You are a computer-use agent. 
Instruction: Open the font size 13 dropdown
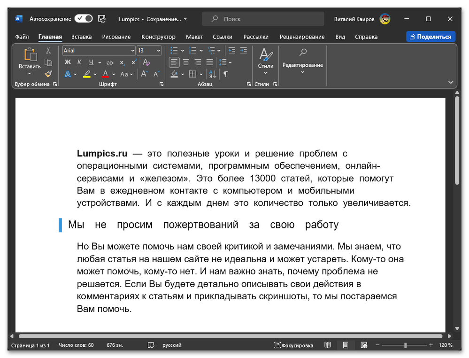[x=158, y=51]
